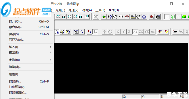Choose 属性(t)... menu entry

tap(31, 74)
